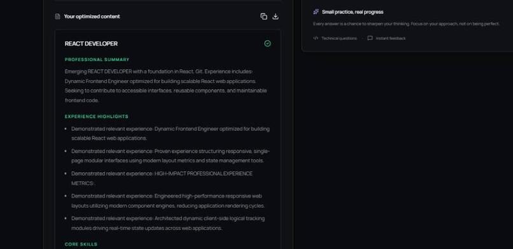This screenshot has width=513, height=249.
Task: Click bullet about Dynamic Frontend Engineer
Action: click(171, 133)
